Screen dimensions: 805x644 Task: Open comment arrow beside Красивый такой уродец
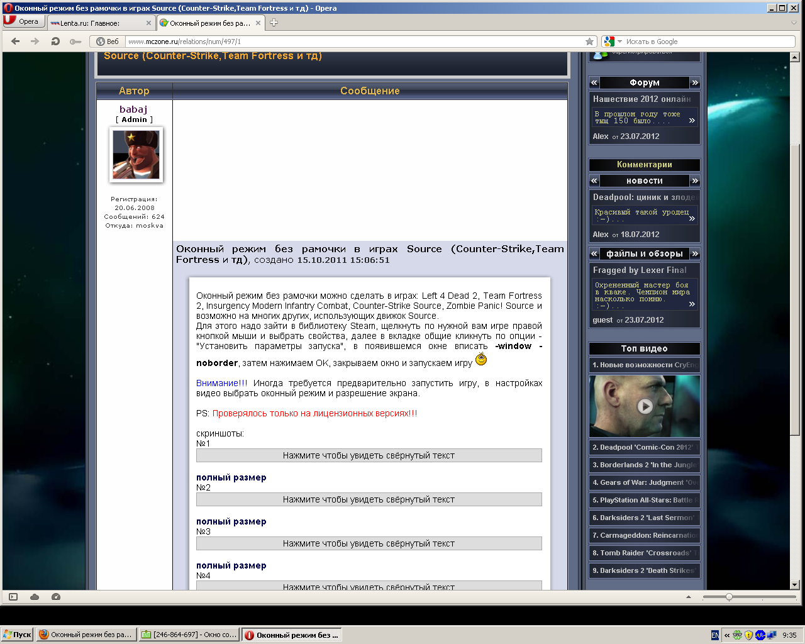point(692,218)
